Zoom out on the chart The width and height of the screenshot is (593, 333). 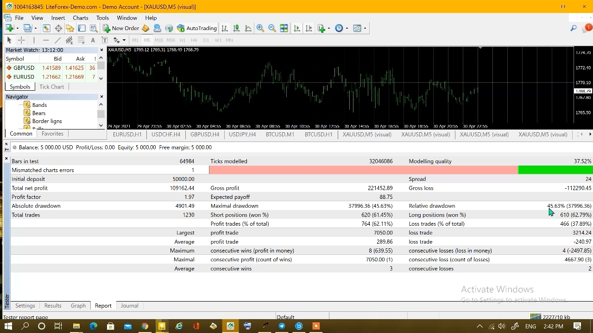pos(272,28)
